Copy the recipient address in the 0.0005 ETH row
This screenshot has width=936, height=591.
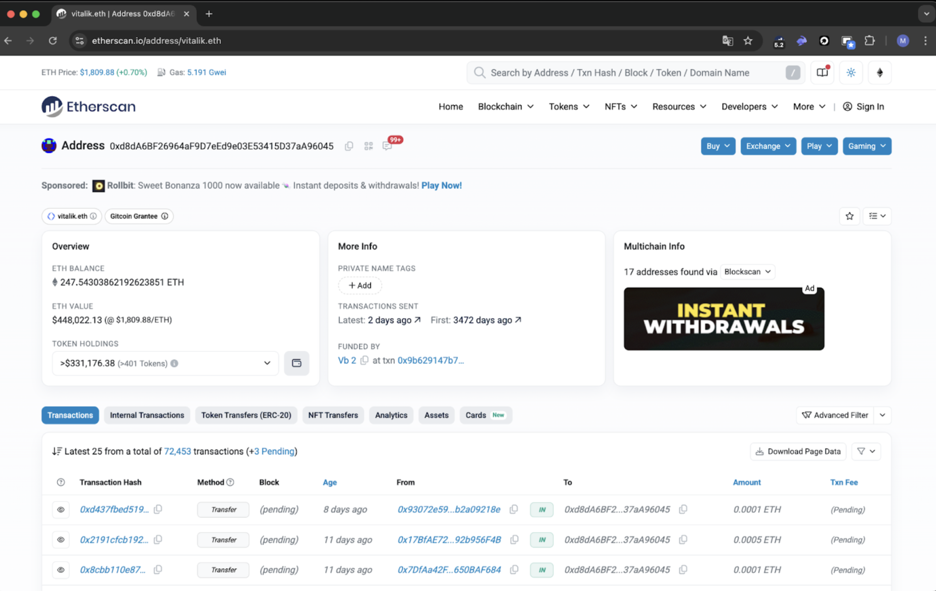[x=683, y=539]
